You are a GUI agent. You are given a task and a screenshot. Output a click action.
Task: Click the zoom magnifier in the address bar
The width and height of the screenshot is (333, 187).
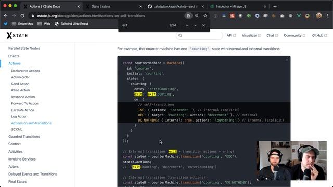[x=197, y=16]
